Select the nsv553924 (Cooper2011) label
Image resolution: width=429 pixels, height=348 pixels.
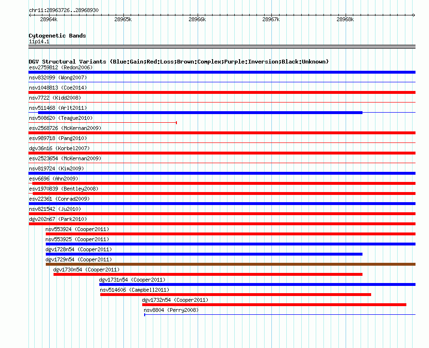tap(77, 229)
